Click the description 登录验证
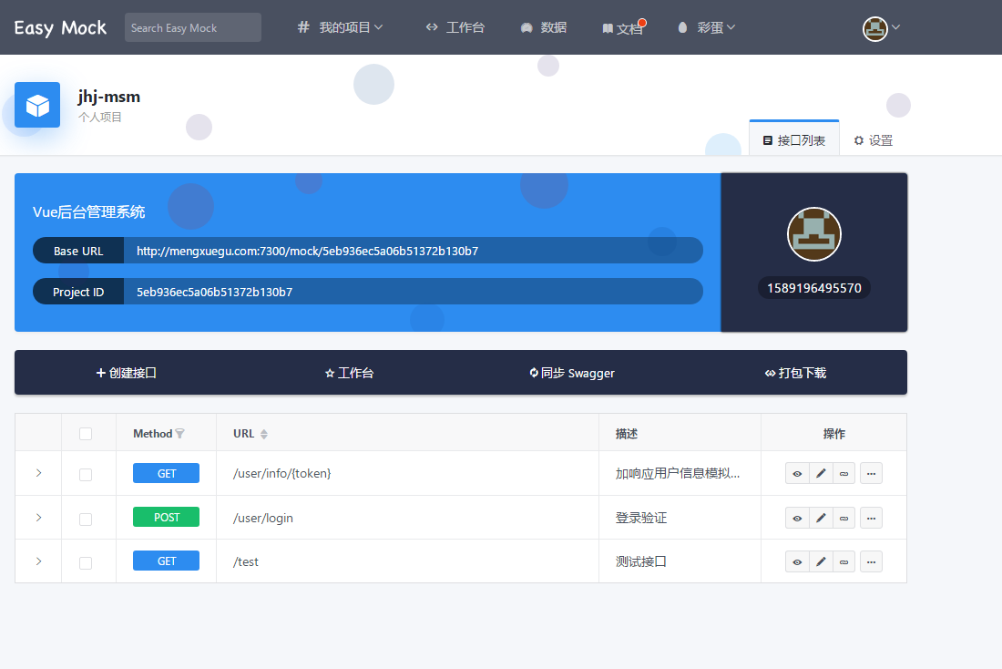1002x669 pixels. tap(641, 518)
